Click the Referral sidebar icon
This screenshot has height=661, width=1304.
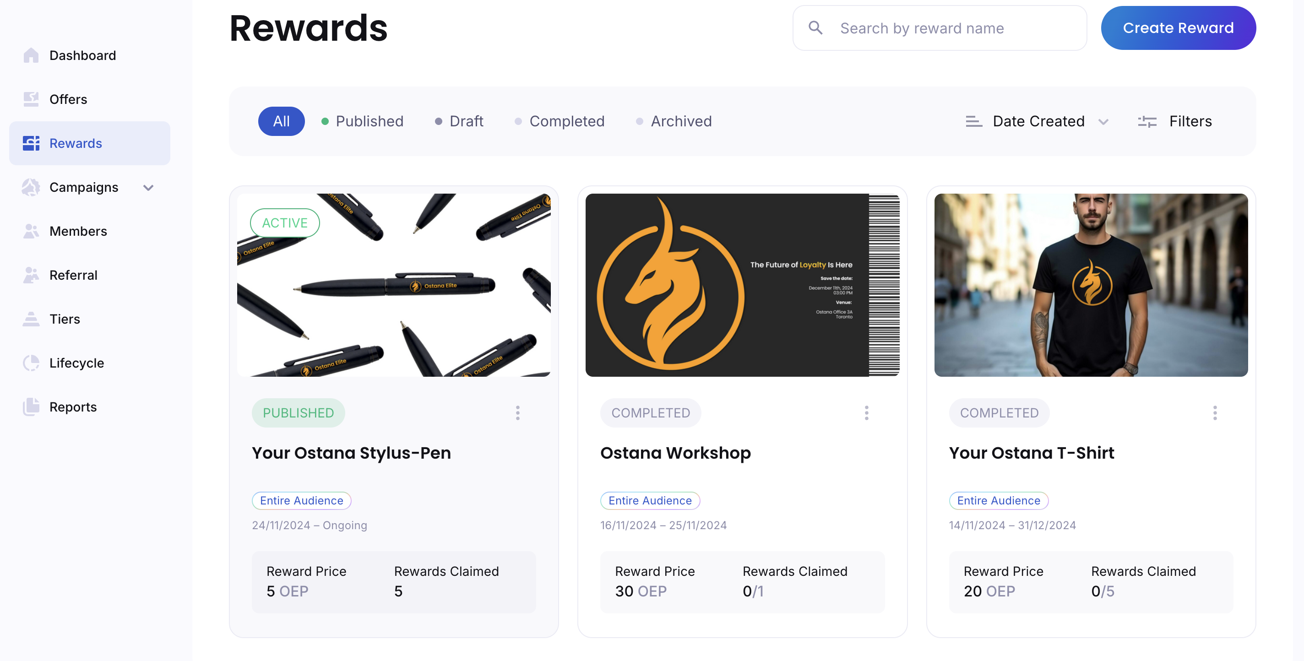point(31,275)
